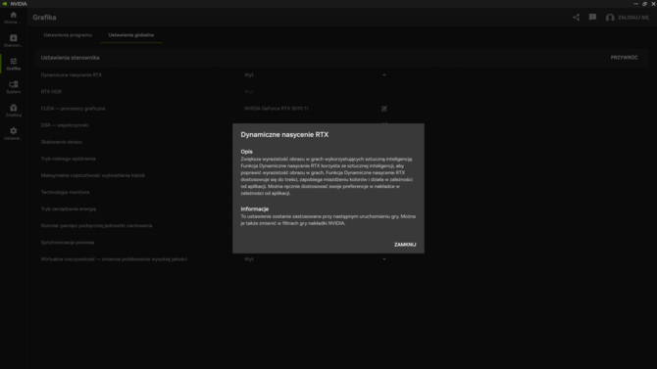Image resolution: width=657 pixels, height=369 pixels.
Task: Select the Tryb niskiego opóźnienia label
Action: [69, 159]
